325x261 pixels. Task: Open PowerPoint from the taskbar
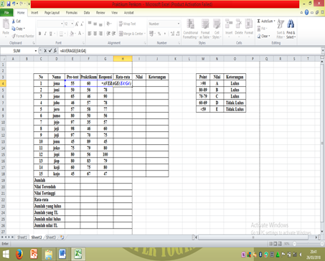34,255
